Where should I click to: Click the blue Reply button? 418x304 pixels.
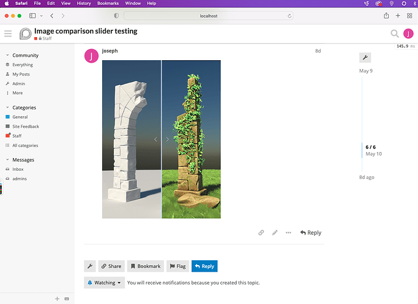(x=204, y=266)
